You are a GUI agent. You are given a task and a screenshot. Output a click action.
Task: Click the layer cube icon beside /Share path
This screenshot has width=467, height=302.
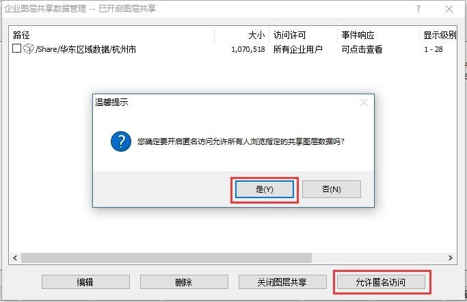pos(29,49)
